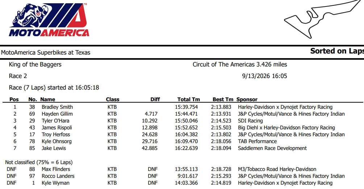
Task: Click the Sponsor column header
Action: click(247, 99)
